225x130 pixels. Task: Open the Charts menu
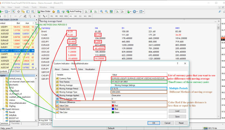click(26, 7)
